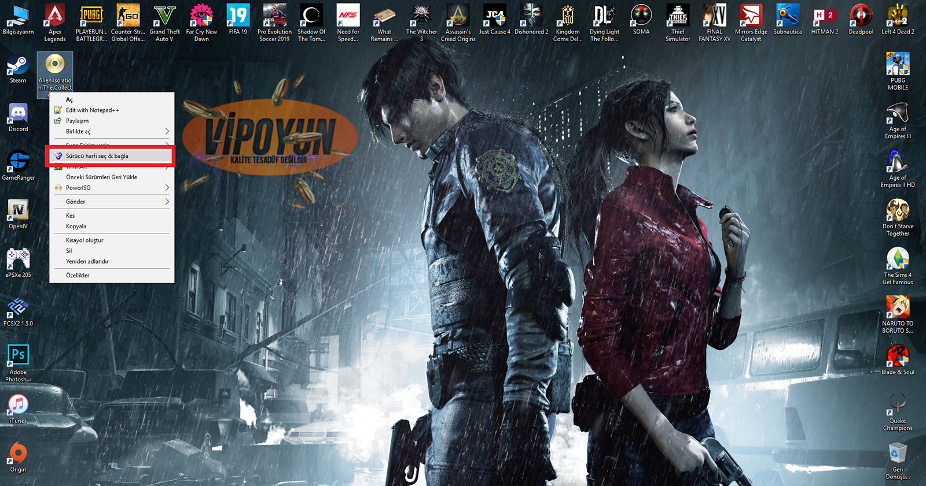Select Pro Evolution Soccer 2019 icon

[x=274, y=23]
